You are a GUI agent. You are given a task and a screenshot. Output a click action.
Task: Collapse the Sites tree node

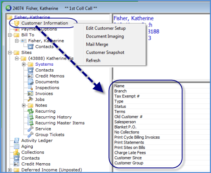[x=10, y=53]
